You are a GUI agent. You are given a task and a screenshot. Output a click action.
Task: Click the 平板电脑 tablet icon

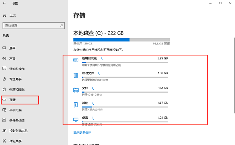[4, 110]
